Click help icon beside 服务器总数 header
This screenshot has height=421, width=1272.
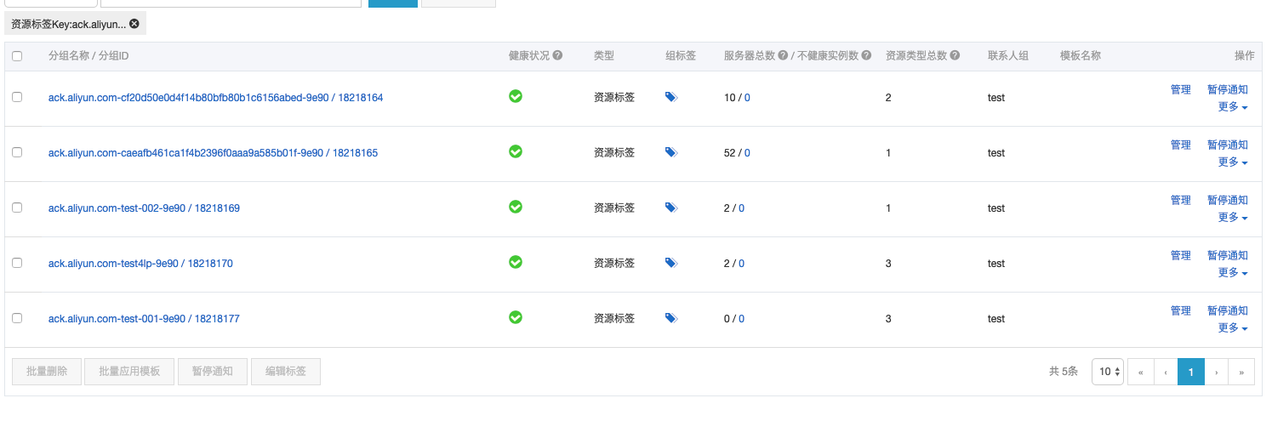[x=783, y=55]
